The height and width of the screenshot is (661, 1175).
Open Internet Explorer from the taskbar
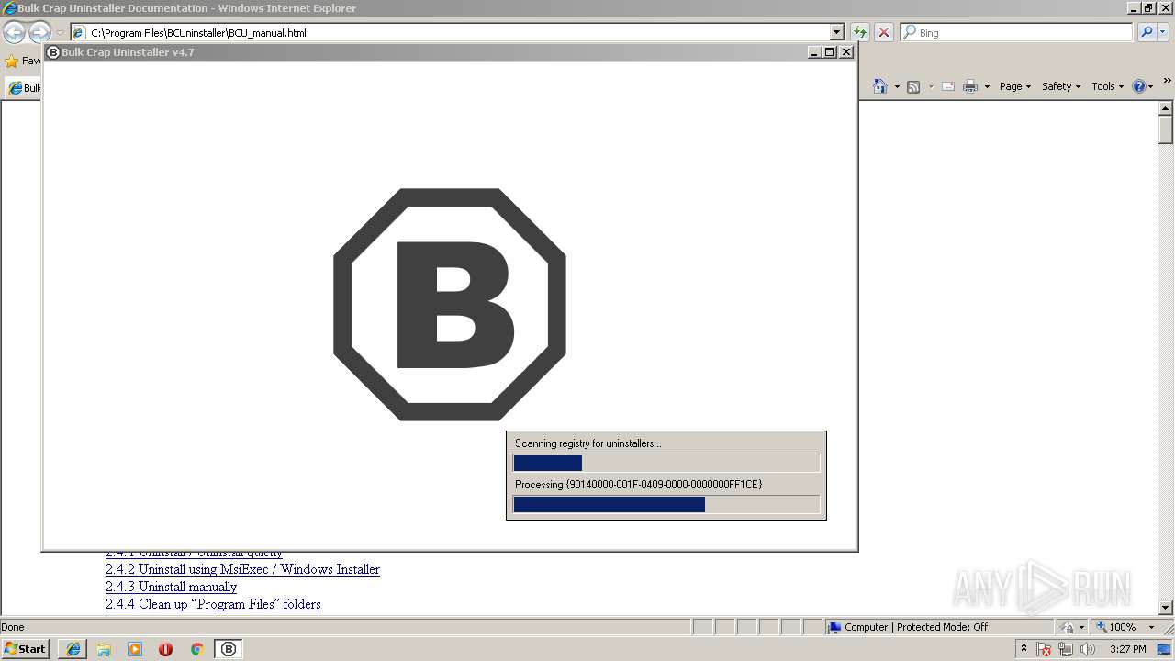73,649
